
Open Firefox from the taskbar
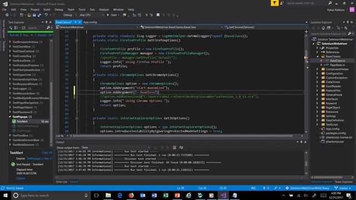click(x=131, y=195)
